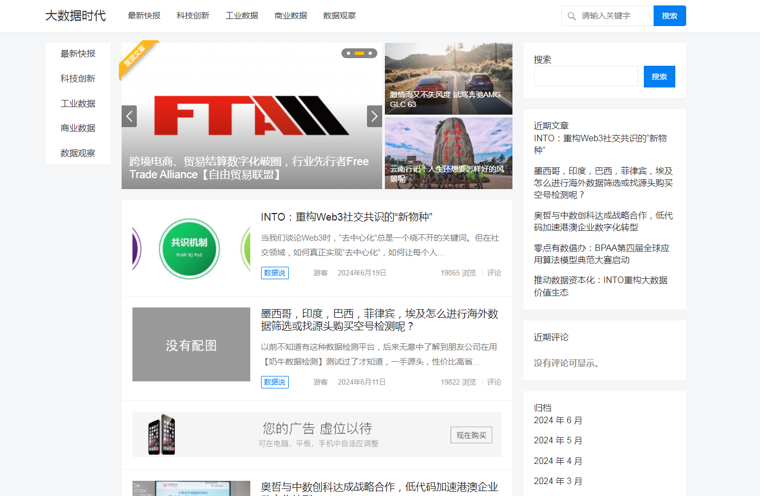Open archive 2024 年 6 月

[558, 420]
